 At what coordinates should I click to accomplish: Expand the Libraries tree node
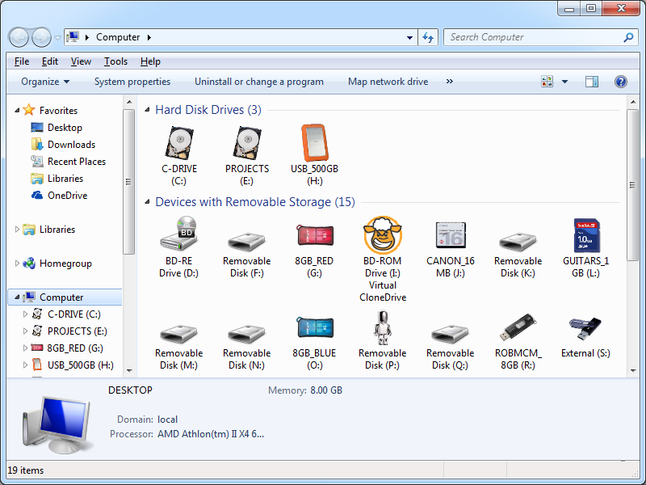pos(18,230)
